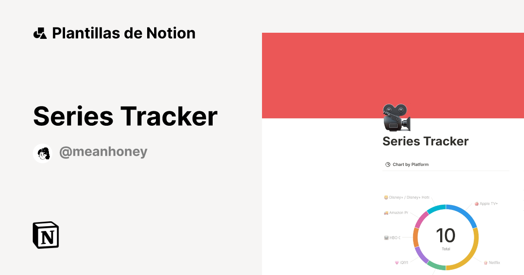Expand the Chart by Platform toggle section
The width and height of the screenshot is (524, 275).
(410, 164)
